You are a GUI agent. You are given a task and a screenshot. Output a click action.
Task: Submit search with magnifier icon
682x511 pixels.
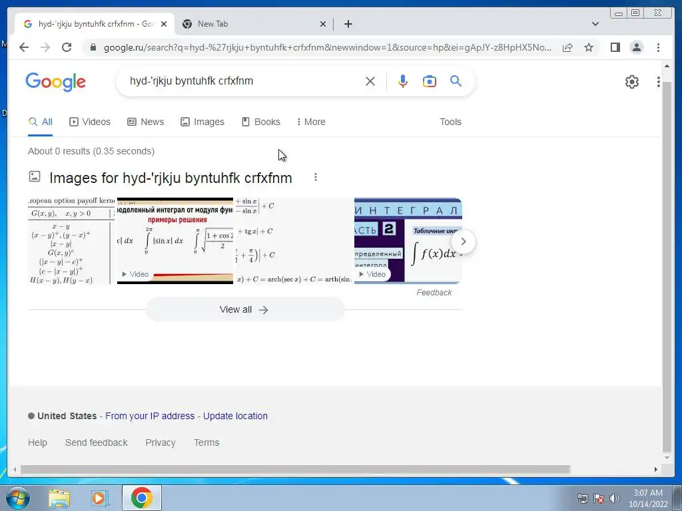[456, 81]
